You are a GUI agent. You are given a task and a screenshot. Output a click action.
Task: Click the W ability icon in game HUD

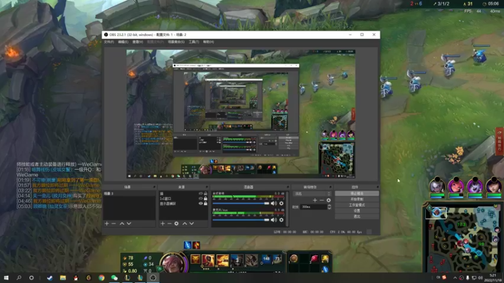222,260
